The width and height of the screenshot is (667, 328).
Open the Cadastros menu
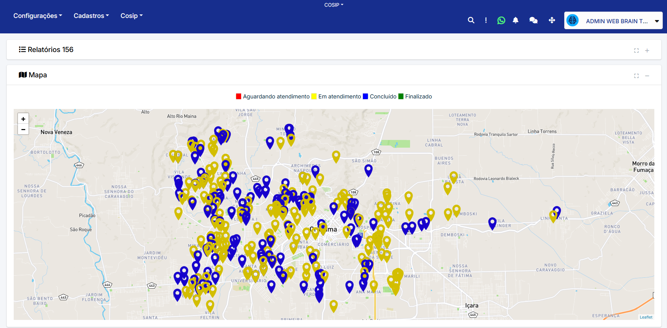pos(91,16)
